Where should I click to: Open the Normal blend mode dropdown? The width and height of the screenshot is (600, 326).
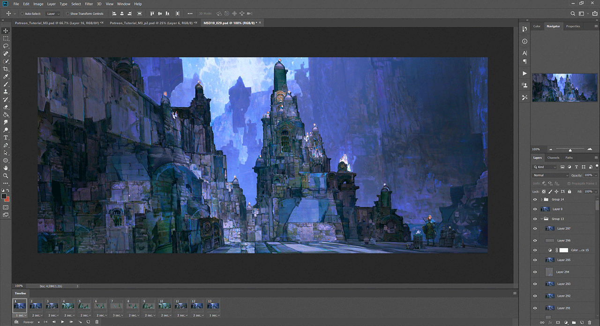click(x=551, y=175)
